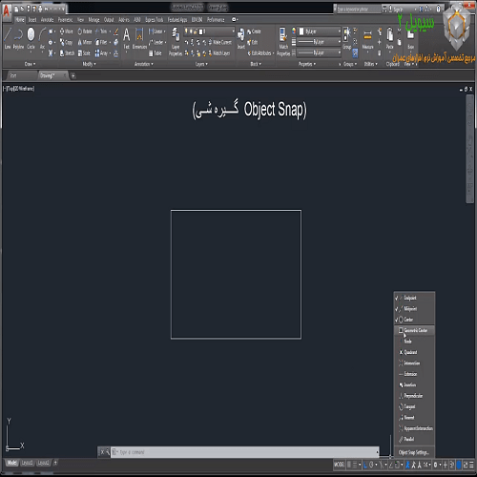Switch to the Insert ribbon tab
Screen dimensions: 477x477
[32, 20]
